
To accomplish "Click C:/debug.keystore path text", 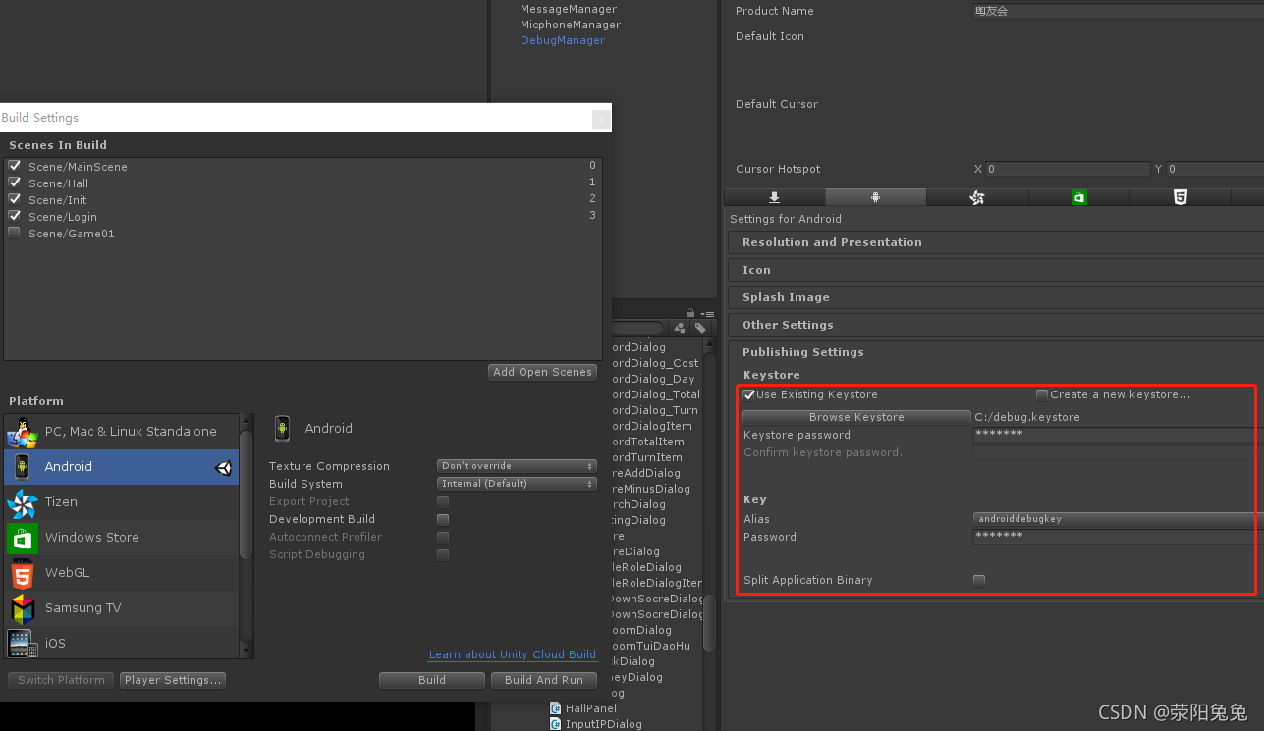I will pyautogui.click(x=1027, y=417).
